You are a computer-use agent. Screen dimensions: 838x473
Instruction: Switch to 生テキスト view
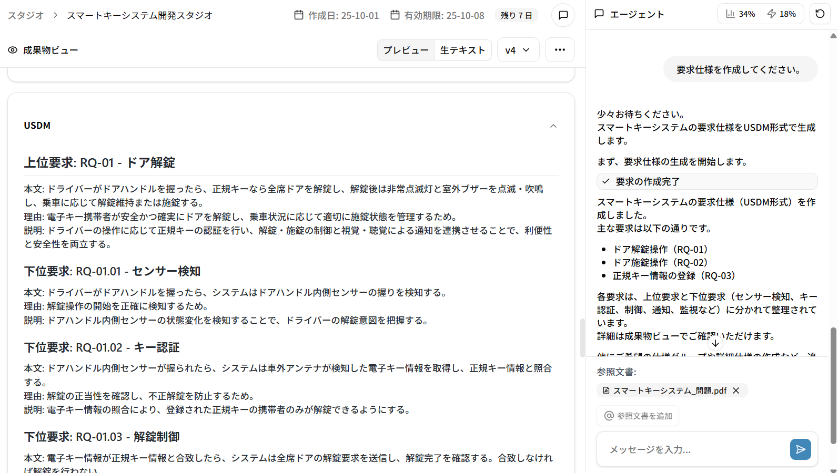[463, 50]
